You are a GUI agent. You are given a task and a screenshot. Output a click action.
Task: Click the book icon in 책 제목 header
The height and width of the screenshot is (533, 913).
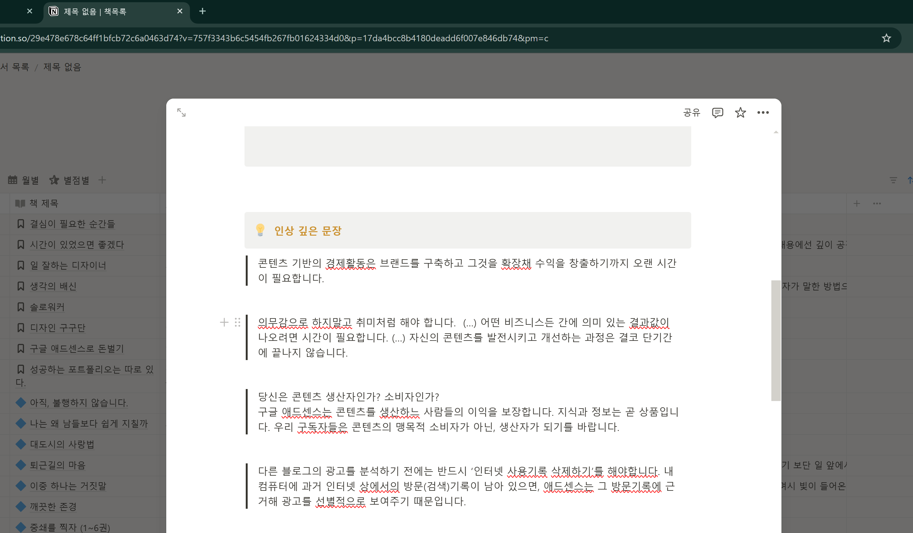coord(20,203)
